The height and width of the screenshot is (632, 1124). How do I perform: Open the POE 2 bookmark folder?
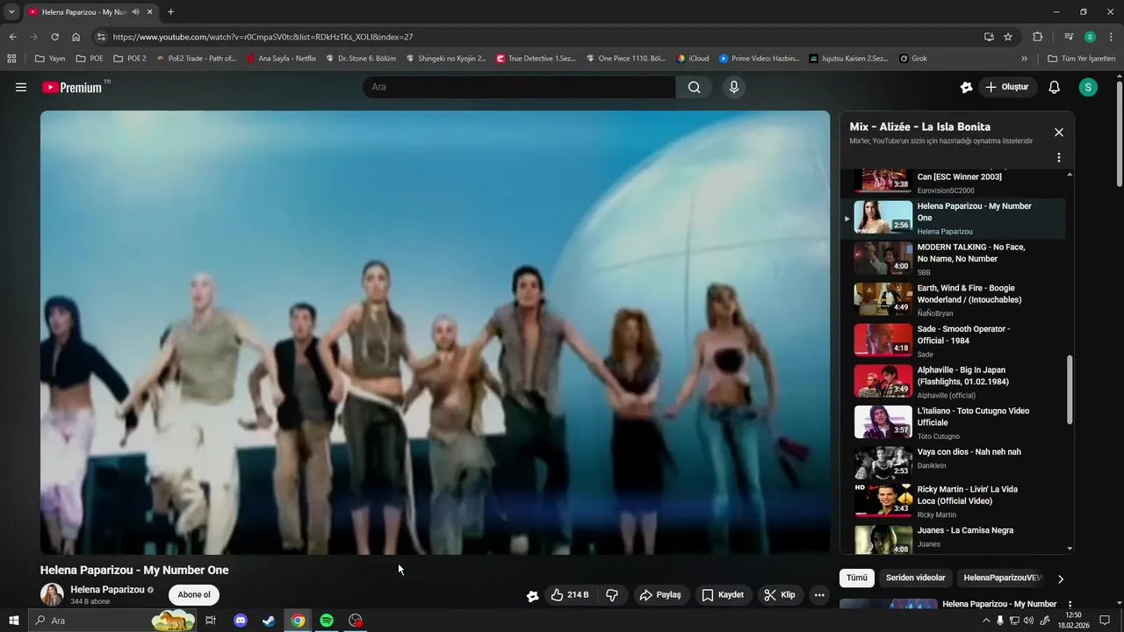[x=130, y=59]
